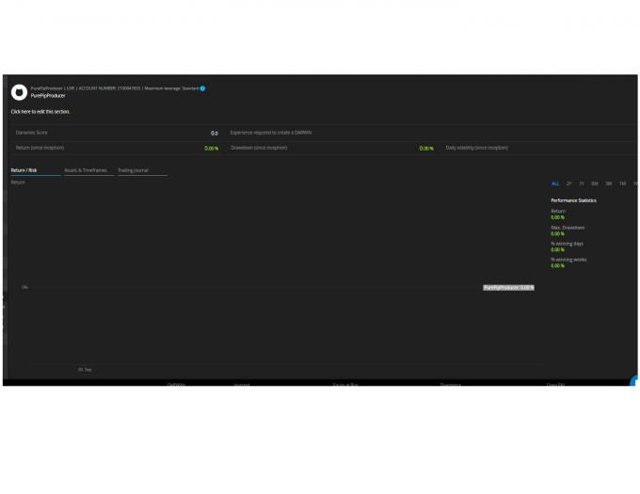The image size is (640, 494).
Task: Select the 3M time range
Action: [609, 183]
